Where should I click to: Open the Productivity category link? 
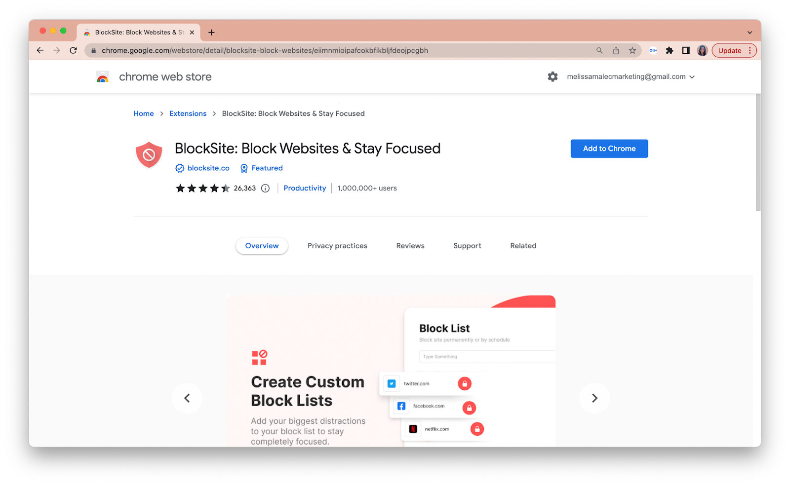click(x=305, y=188)
